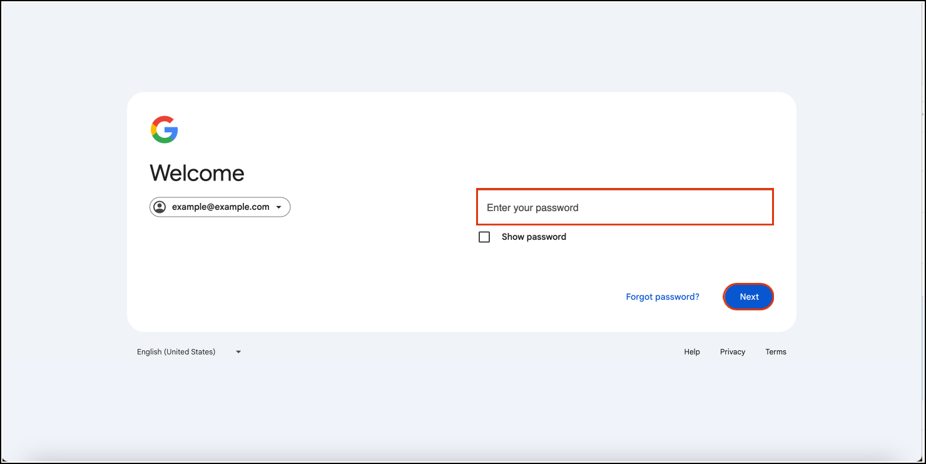The height and width of the screenshot is (464, 926).
Task: Click the Welcome heading
Action: [197, 173]
